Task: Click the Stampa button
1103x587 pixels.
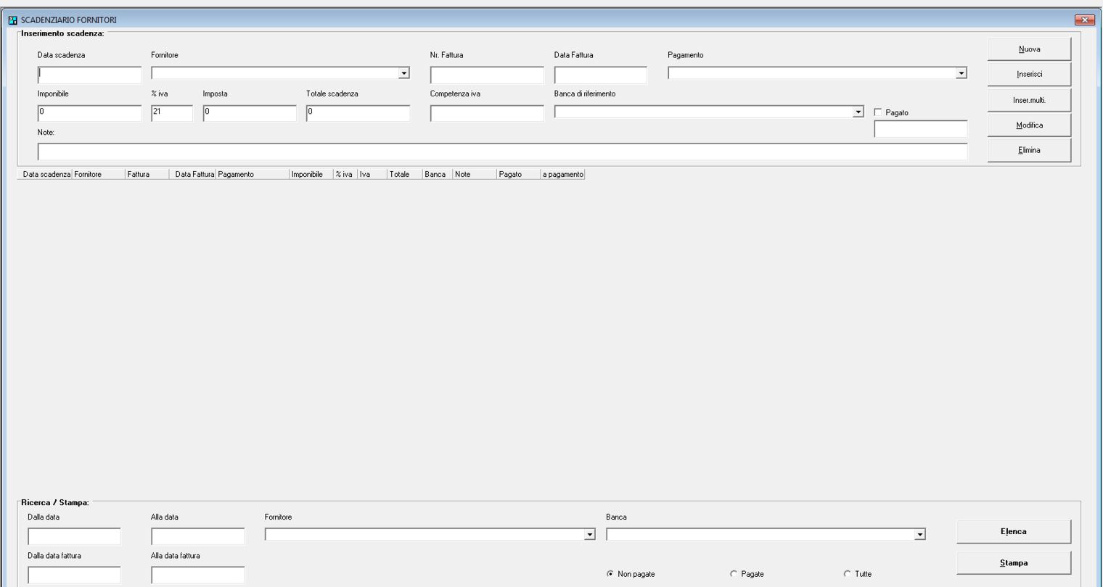Action: (1013, 562)
